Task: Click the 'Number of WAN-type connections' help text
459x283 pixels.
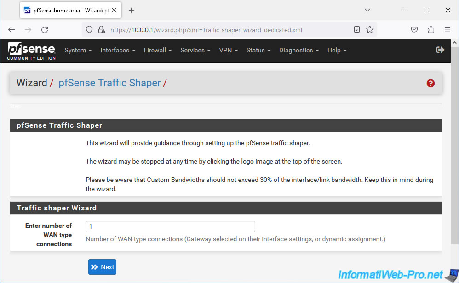Action: click(x=235, y=239)
